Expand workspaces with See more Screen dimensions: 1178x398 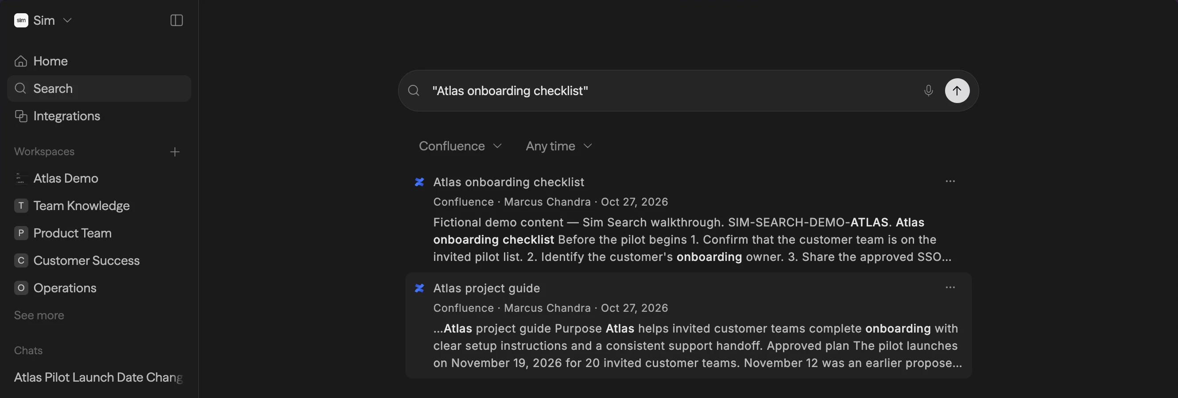coord(39,315)
